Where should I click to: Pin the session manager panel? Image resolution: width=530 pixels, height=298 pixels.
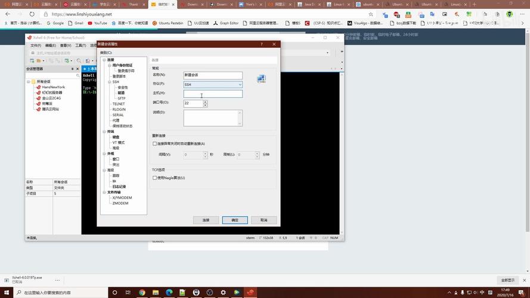coord(72,69)
